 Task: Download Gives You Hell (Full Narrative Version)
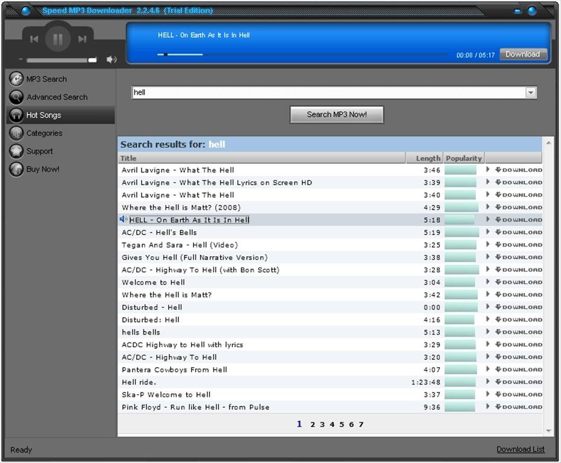pos(519,257)
